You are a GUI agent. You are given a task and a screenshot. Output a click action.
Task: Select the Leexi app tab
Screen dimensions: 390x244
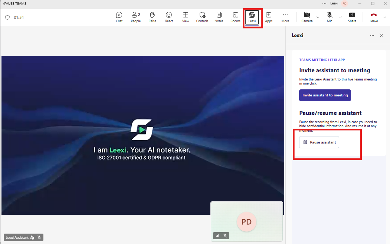pyautogui.click(x=252, y=17)
